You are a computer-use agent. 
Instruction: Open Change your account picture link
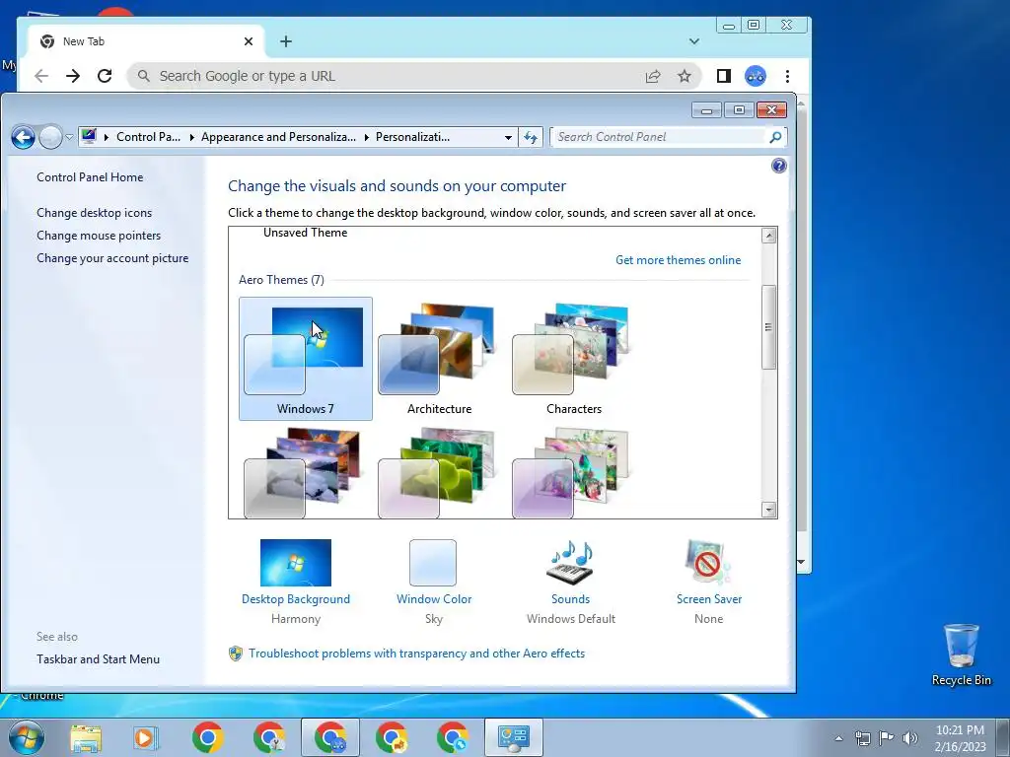(112, 258)
